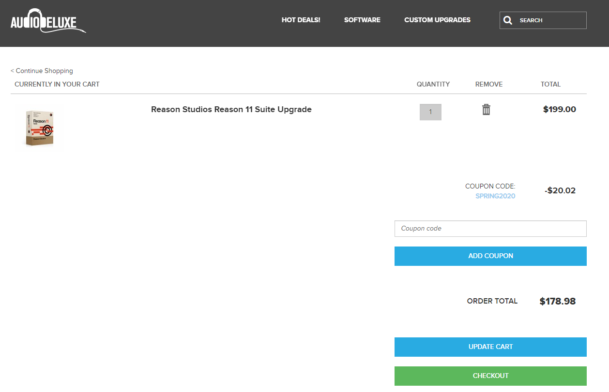609x392 pixels.
Task: Click the $178.98 order total amount
Action: click(558, 301)
